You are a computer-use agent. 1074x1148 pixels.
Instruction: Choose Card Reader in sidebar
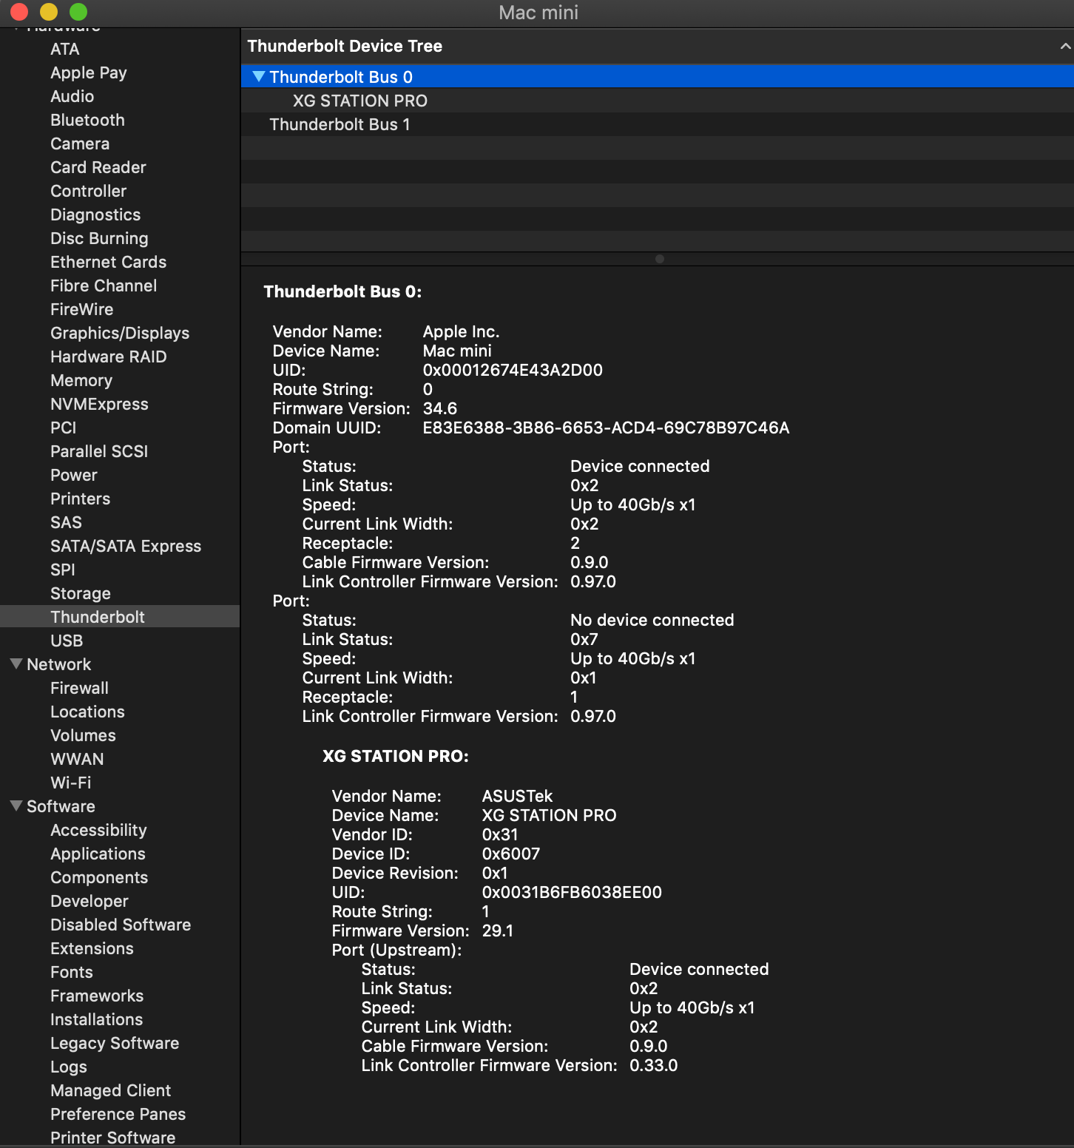pyautogui.click(x=98, y=167)
